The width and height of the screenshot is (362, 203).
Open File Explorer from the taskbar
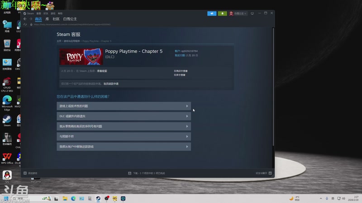tap(65, 198)
